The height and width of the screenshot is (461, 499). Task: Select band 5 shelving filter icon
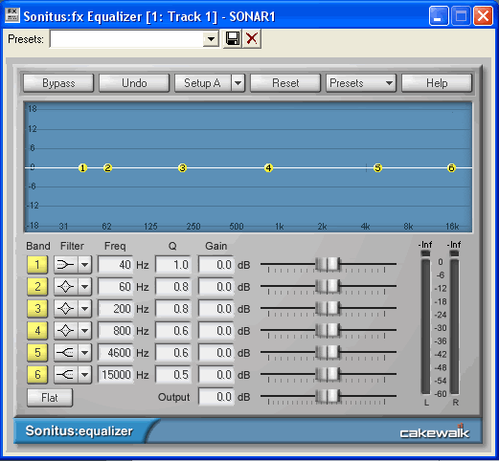pos(65,353)
